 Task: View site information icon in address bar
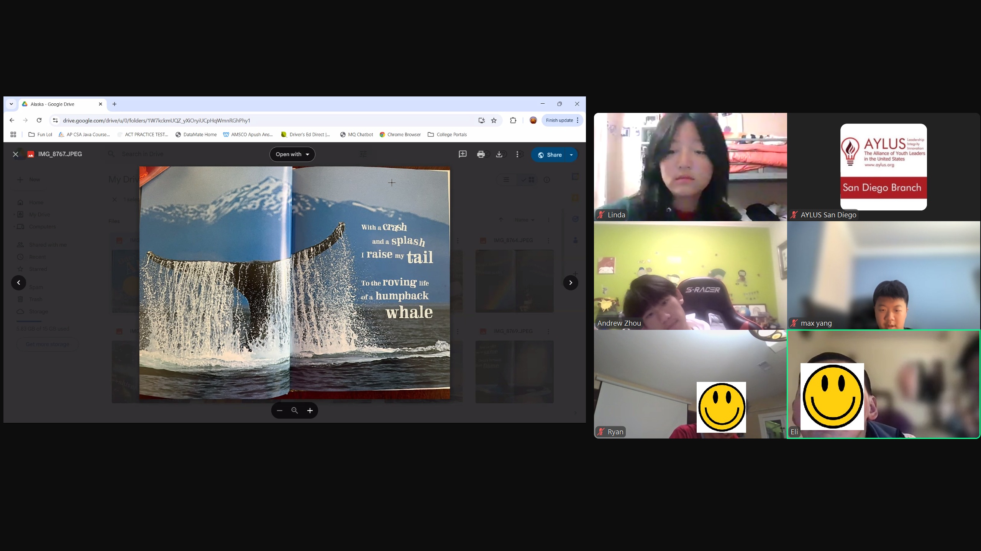coord(55,121)
